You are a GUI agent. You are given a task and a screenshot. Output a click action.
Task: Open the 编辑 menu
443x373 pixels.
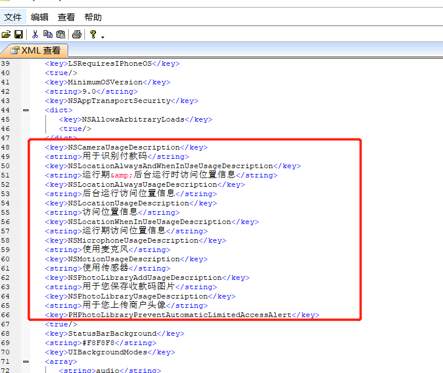[40, 17]
